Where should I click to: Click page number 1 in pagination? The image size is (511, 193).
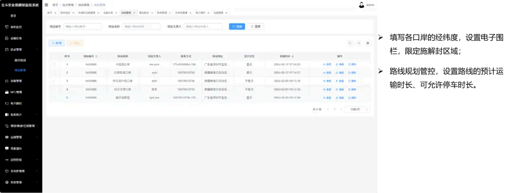335,110
